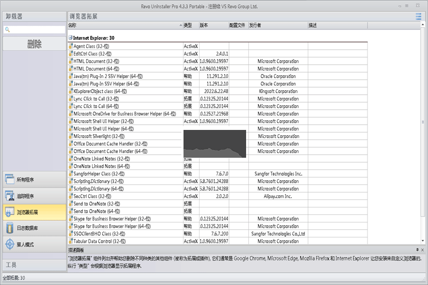The width and height of the screenshot is (428, 285).
Task: Select the Scripting.Dictionary (32-位) row
Action: point(218,181)
